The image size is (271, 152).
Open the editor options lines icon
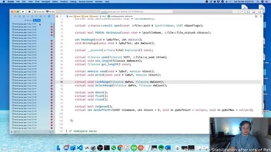pyautogui.click(x=256, y=16)
